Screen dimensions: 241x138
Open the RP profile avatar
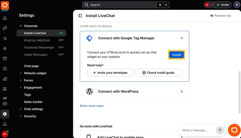pos(5,134)
